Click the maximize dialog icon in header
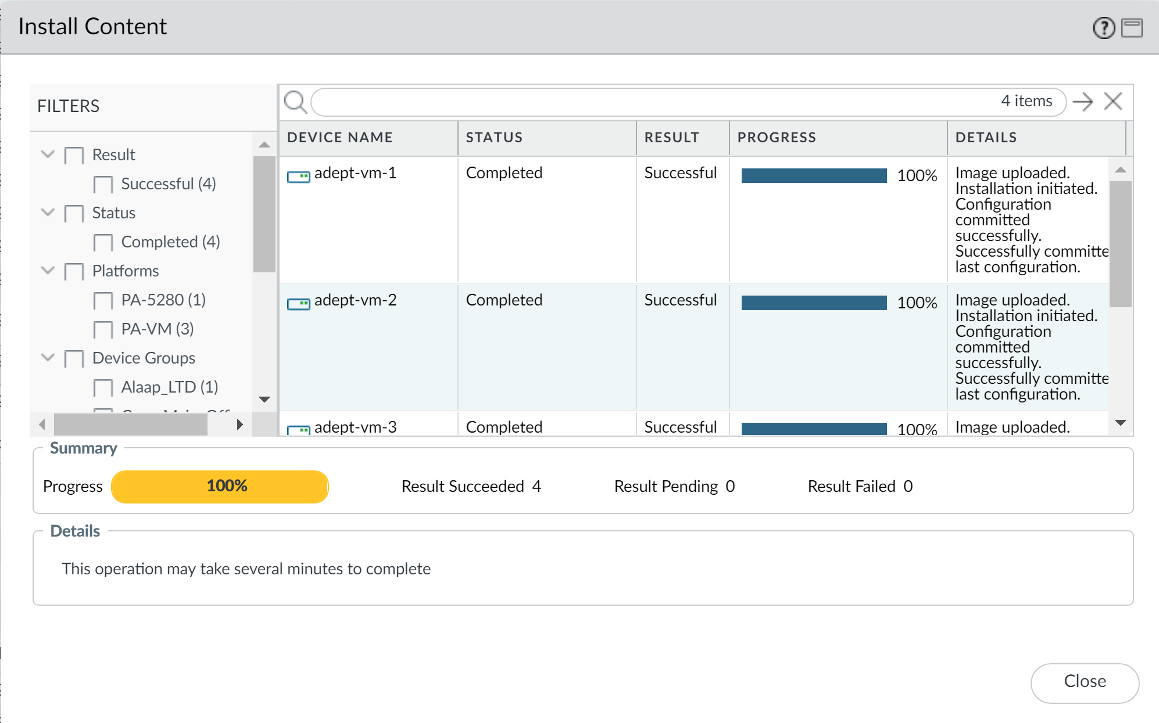 (x=1131, y=27)
